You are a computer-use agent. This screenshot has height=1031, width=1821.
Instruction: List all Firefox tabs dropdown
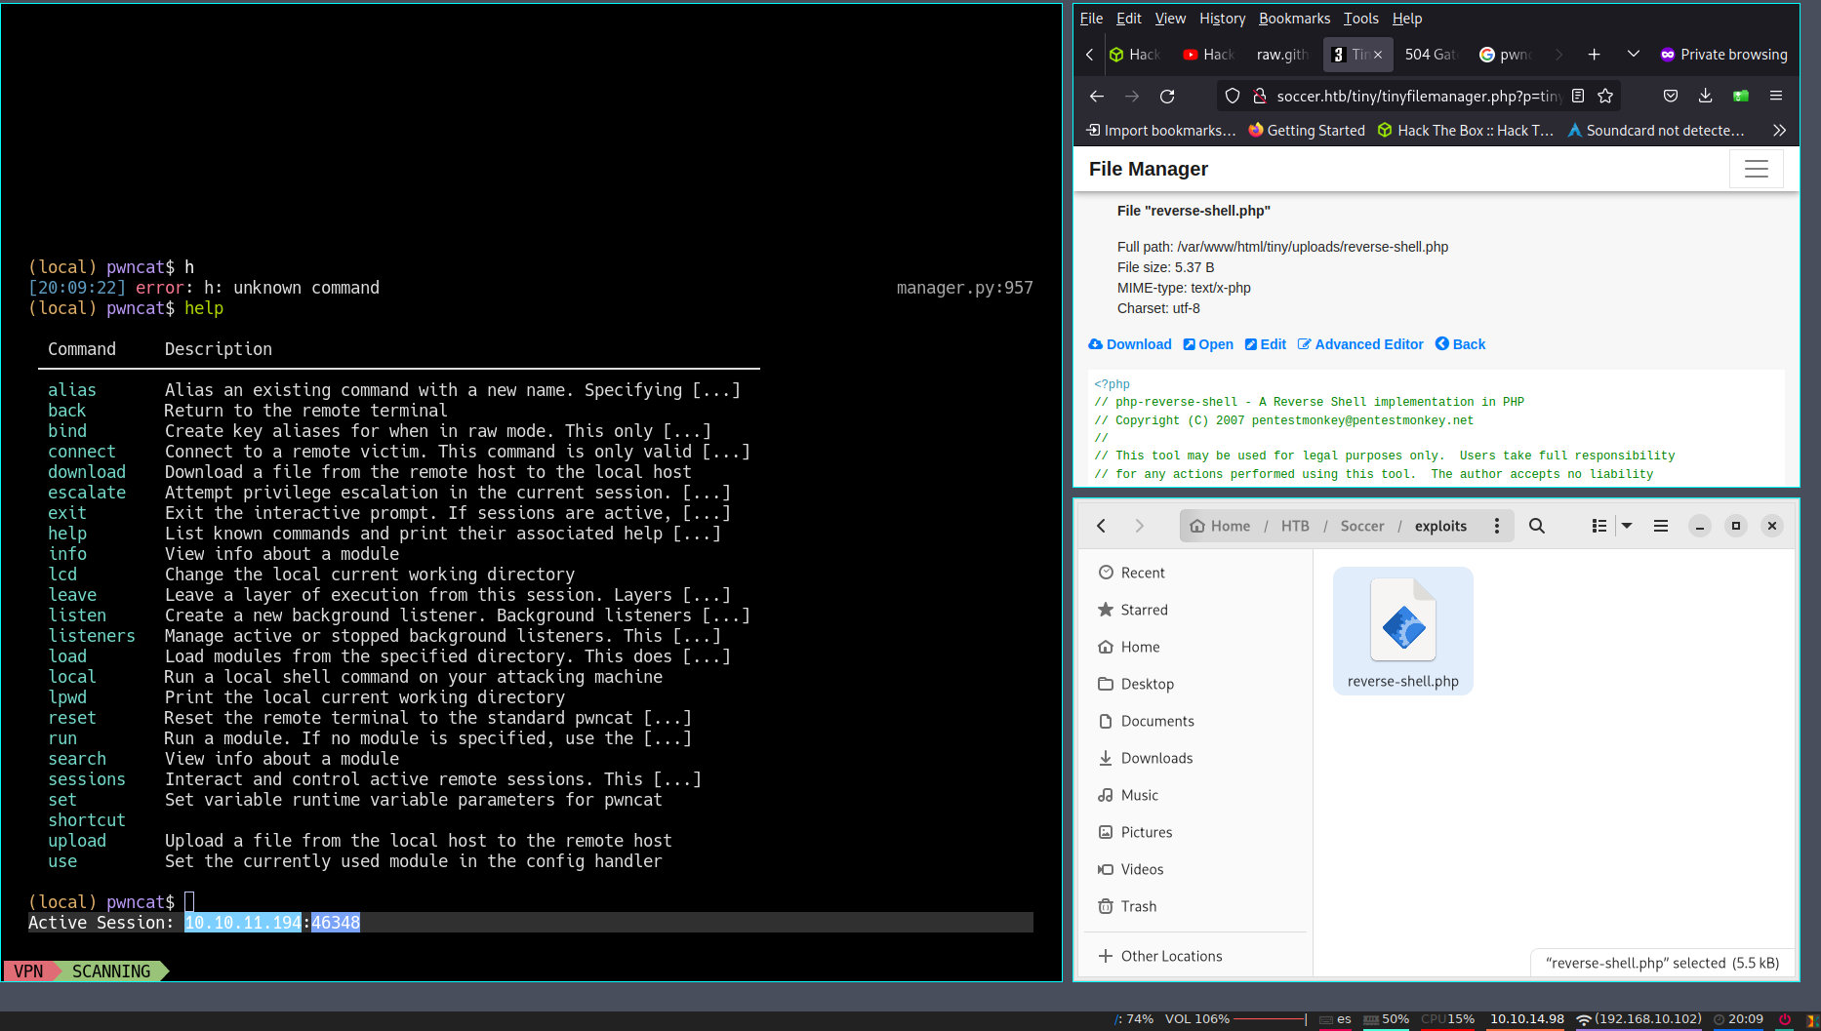[x=1634, y=54]
